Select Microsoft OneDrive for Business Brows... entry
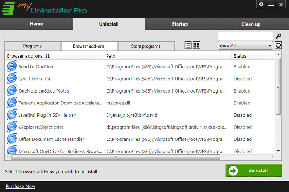 (60, 151)
